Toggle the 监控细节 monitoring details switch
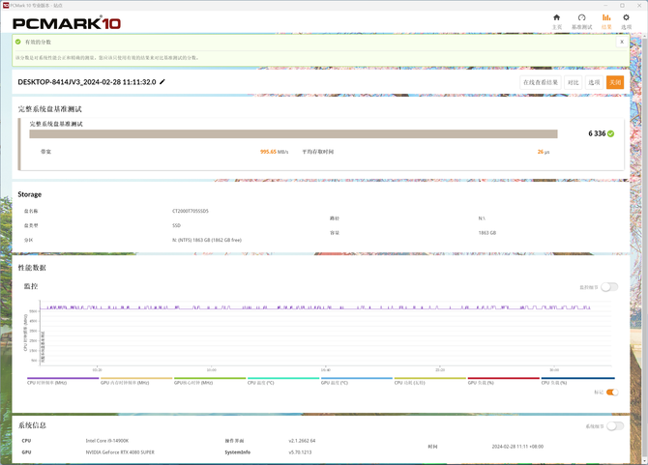 coord(609,287)
